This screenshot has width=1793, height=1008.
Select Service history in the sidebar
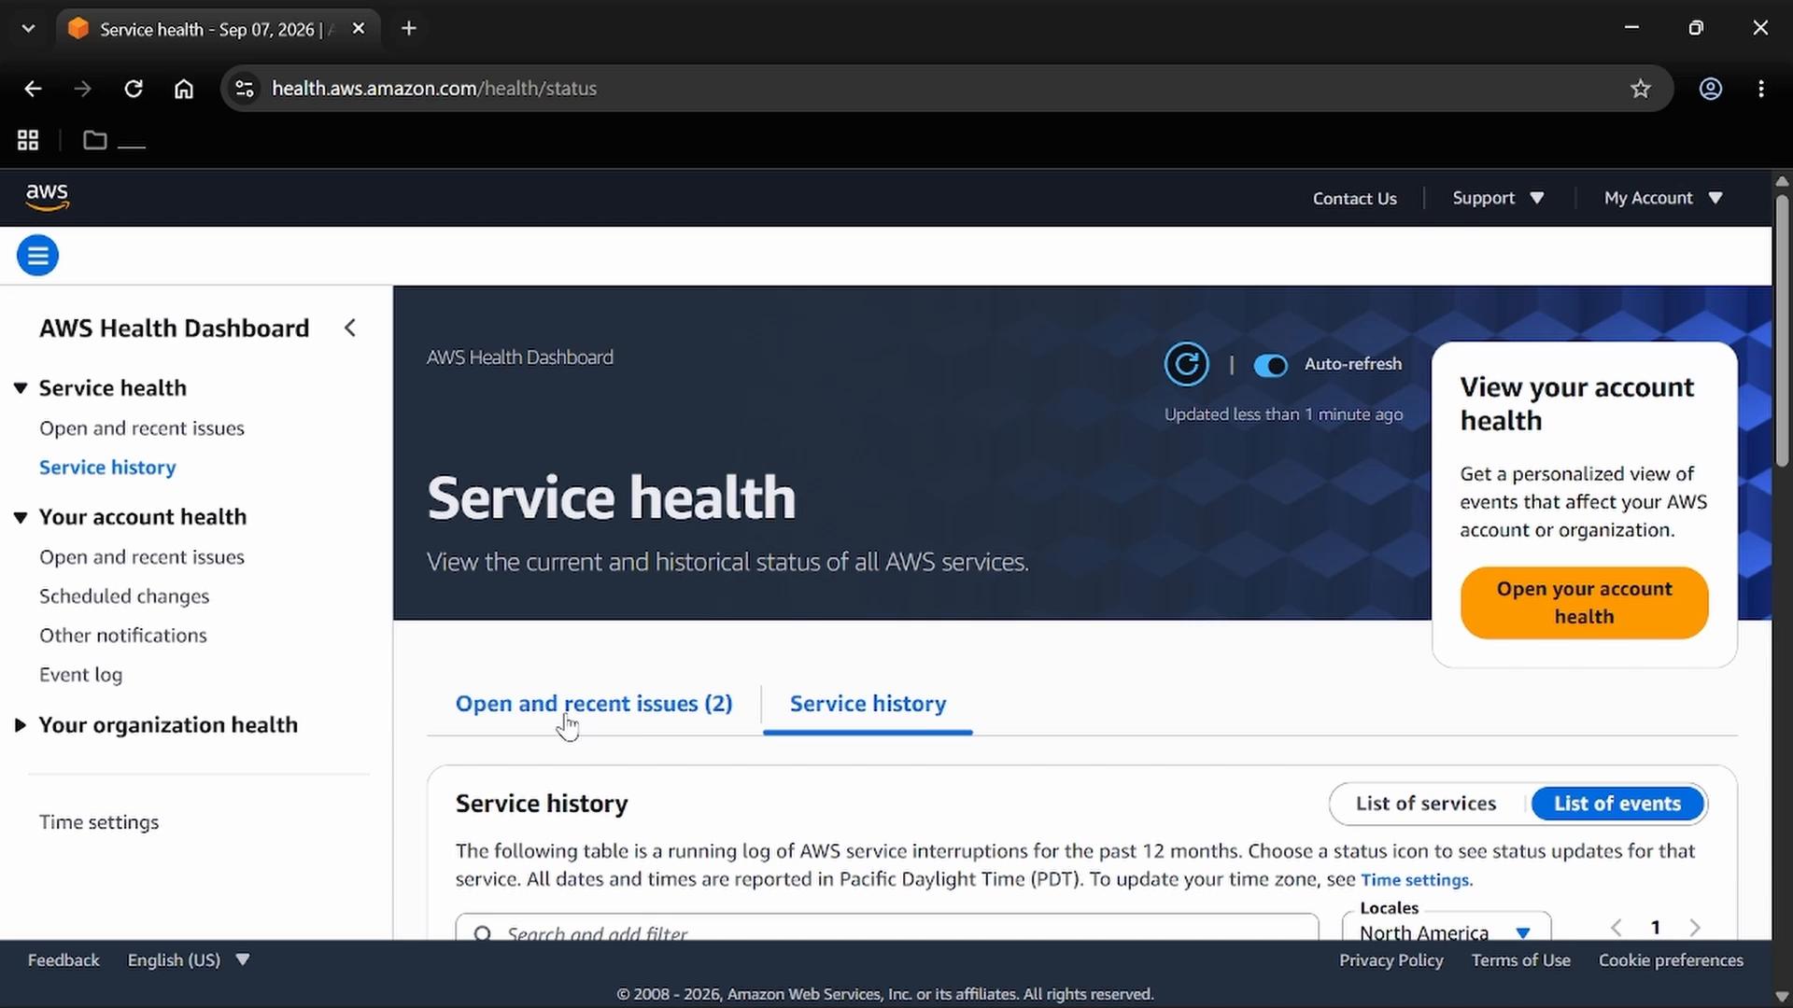[107, 468]
